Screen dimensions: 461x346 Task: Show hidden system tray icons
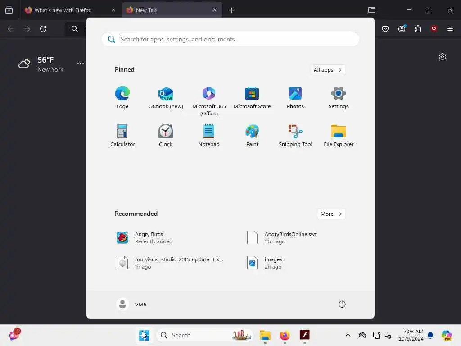[348, 335]
